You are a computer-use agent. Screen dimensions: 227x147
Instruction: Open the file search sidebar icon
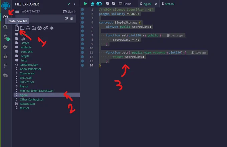5,27
